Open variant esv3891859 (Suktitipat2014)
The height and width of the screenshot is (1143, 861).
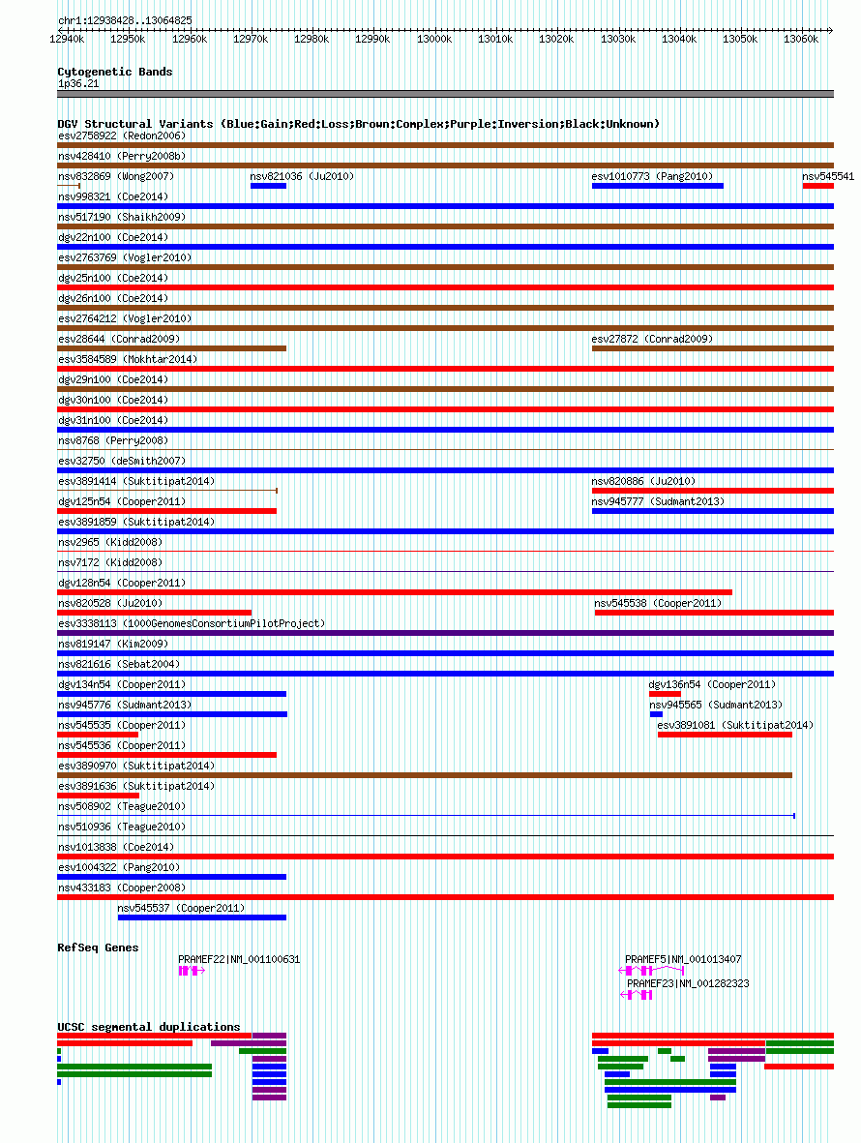point(136,523)
